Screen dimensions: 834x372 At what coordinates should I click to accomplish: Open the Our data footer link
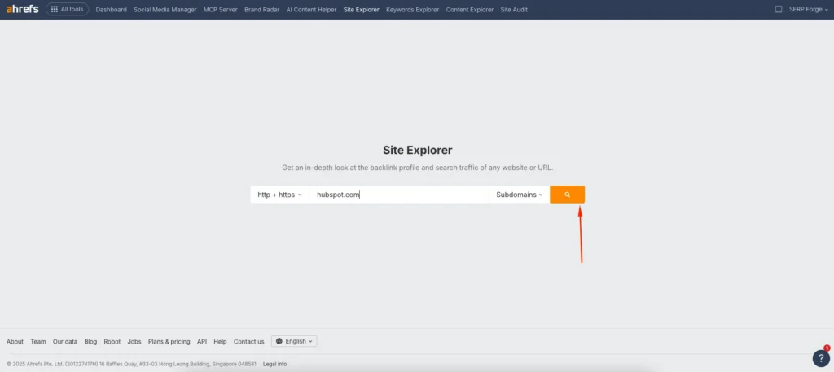tap(65, 342)
